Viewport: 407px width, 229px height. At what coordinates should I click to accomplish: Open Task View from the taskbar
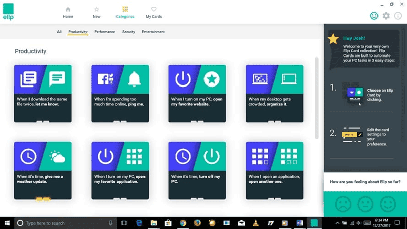[124, 223]
